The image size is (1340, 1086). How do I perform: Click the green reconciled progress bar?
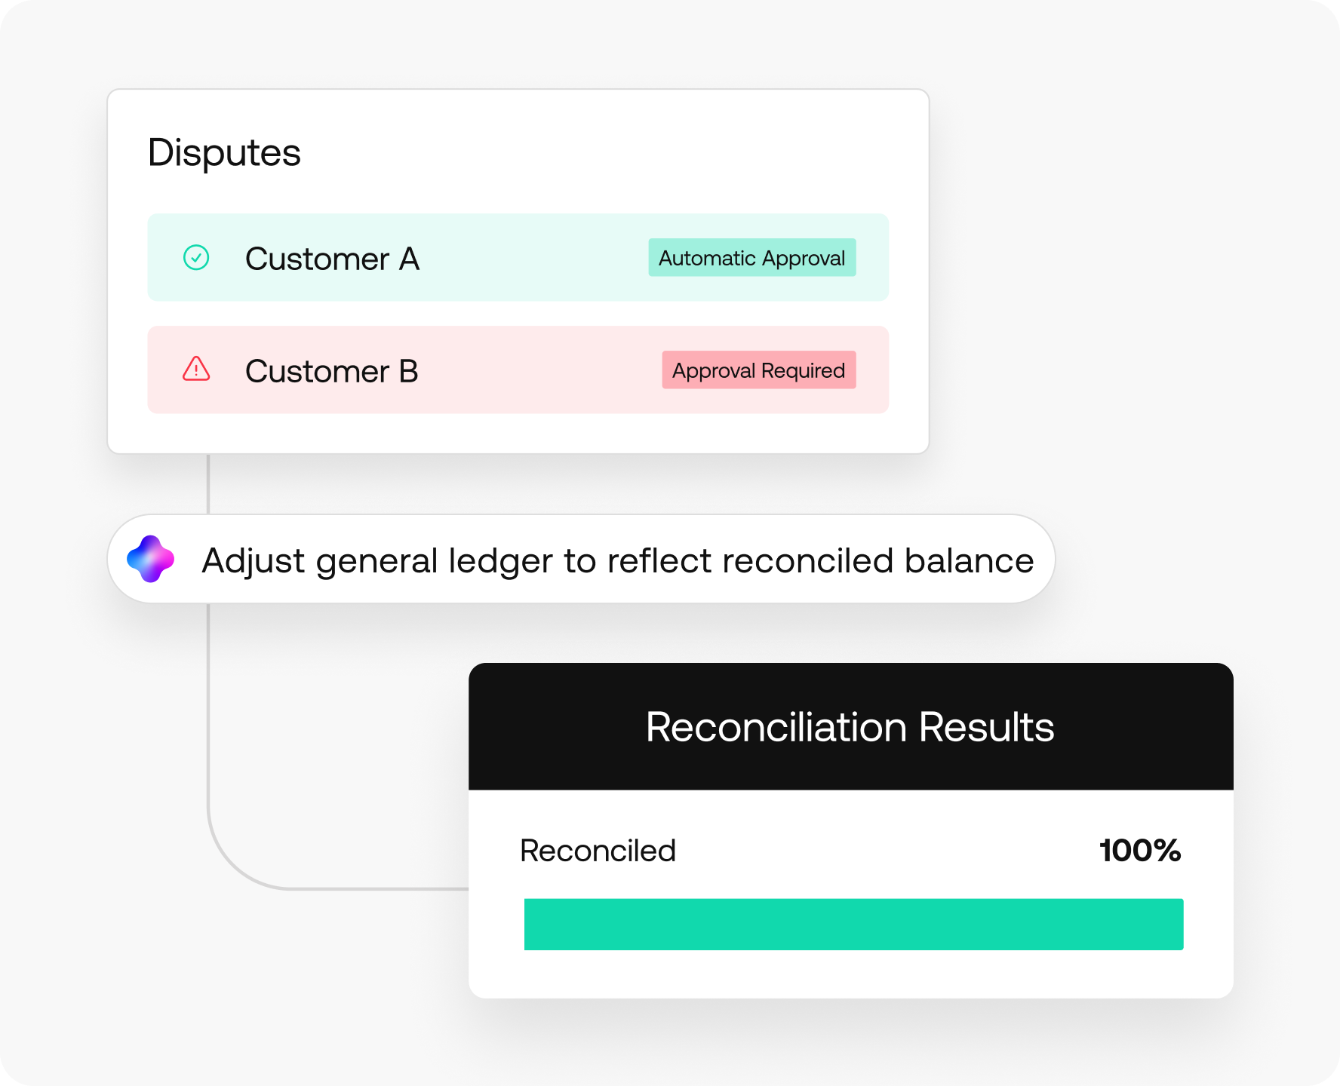[853, 924]
